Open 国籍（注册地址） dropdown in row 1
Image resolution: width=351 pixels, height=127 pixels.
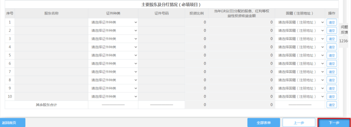(x=300, y=22)
